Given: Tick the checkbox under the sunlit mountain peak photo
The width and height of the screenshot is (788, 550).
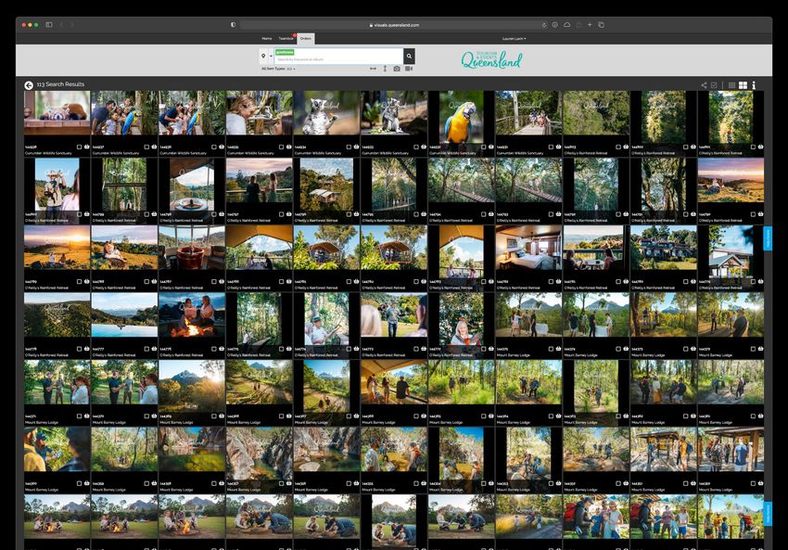Looking at the screenshot, I should click(x=214, y=416).
